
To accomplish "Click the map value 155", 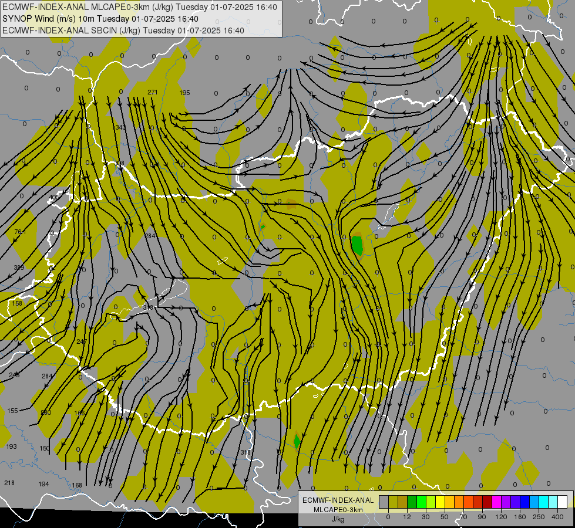I will [x=12, y=411].
